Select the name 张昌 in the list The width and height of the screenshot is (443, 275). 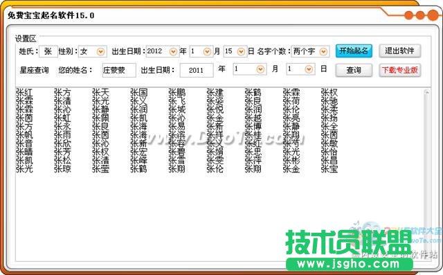click(x=329, y=160)
